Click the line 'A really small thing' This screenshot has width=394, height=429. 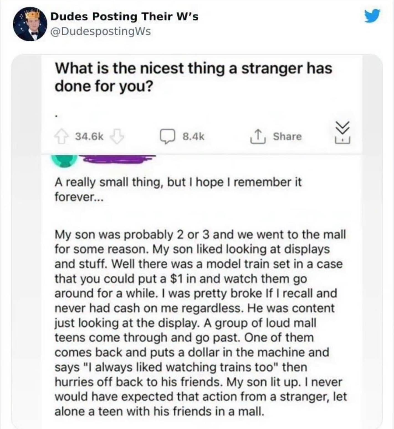177,182
